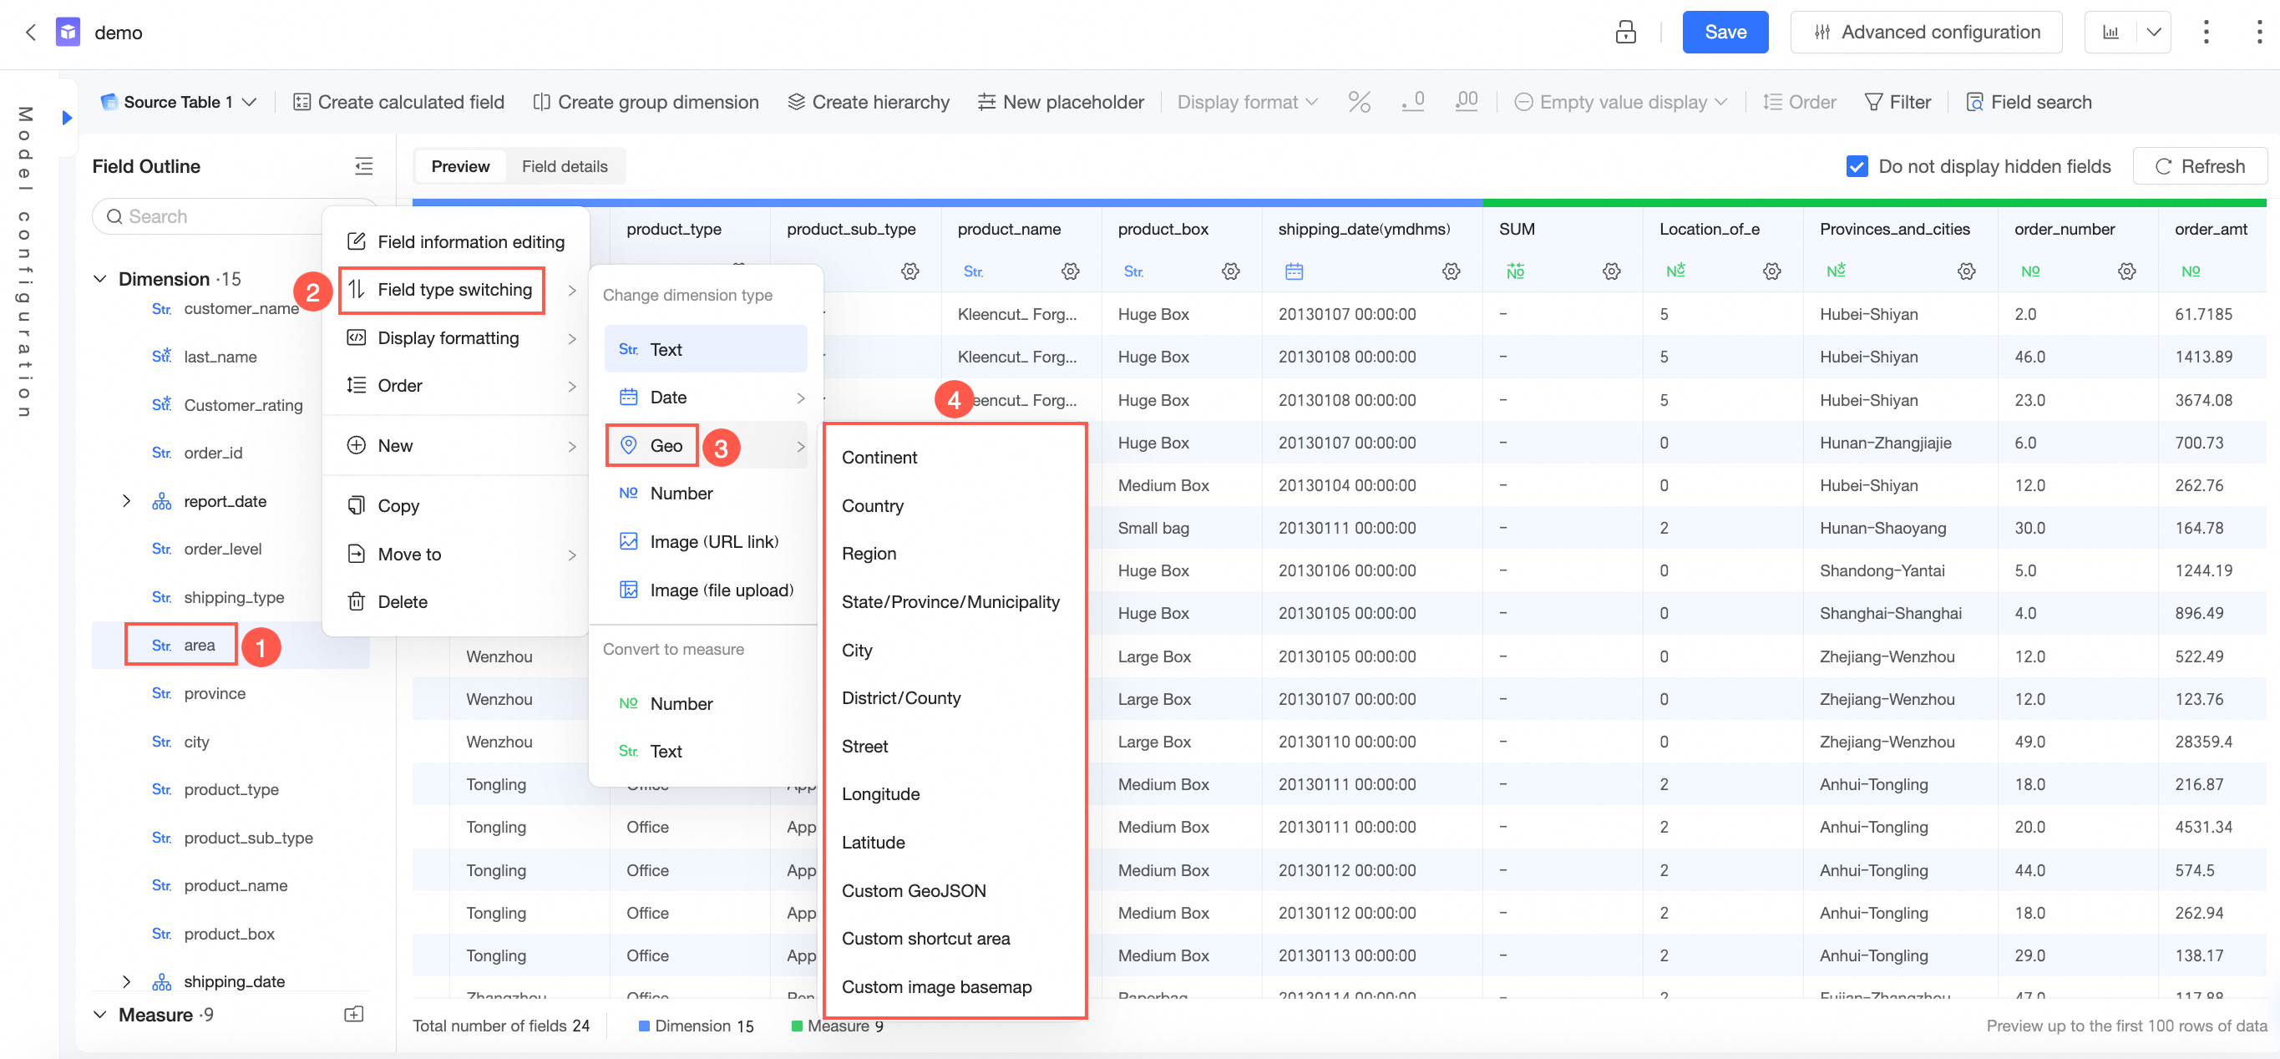Uncheck Do not display hidden fields
This screenshot has width=2280, height=1059.
(1857, 166)
